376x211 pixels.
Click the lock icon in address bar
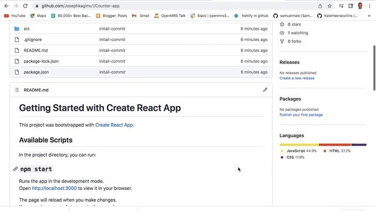point(36,6)
